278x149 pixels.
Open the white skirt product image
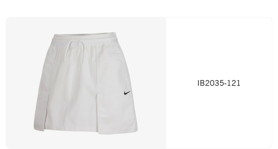(x=86, y=83)
